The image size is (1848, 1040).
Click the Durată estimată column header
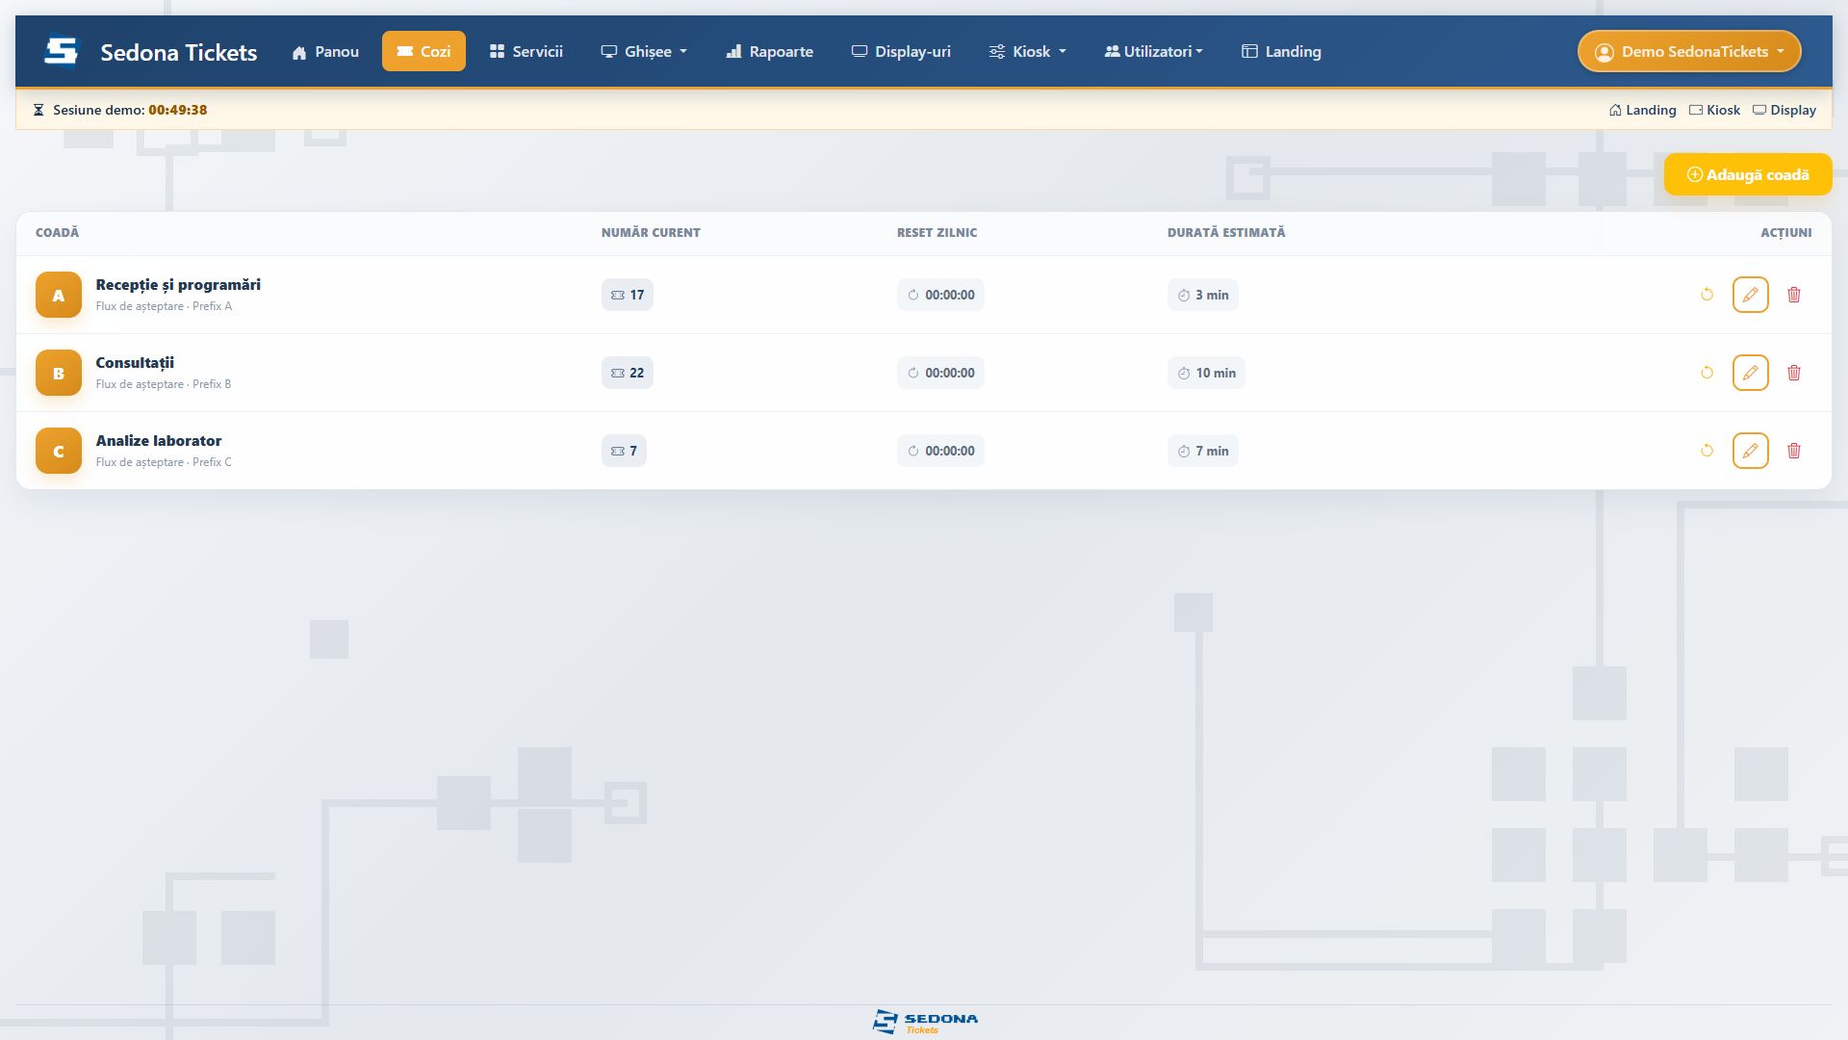click(1226, 233)
